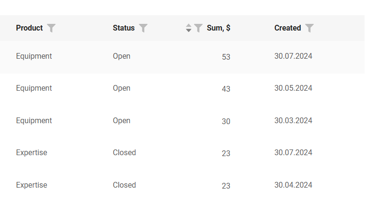
Task: Click the Open status in the first row
Action: 122,56
